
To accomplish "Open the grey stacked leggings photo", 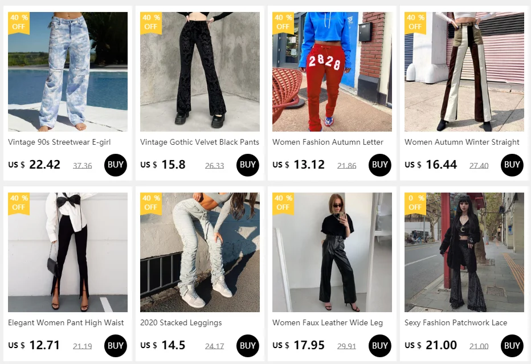I will click(200, 252).
